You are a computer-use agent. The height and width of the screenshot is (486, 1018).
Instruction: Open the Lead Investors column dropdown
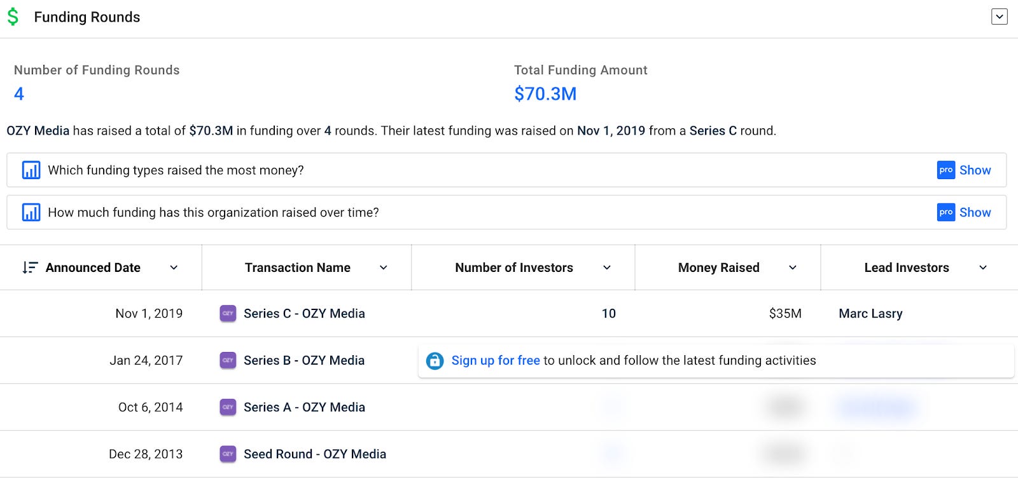coord(983,267)
